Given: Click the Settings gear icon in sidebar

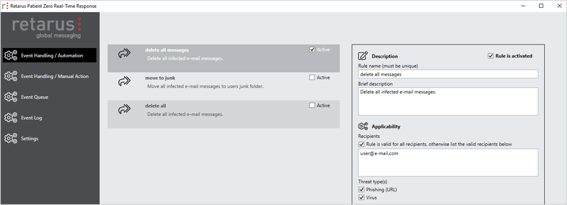Looking at the screenshot, I should click(x=10, y=139).
